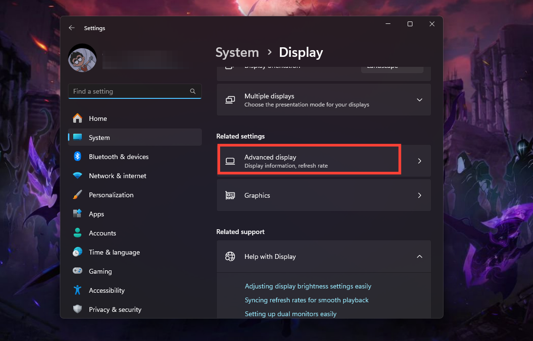Image resolution: width=533 pixels, height=341 pixels.
Task: Click the Graphics row chevron arrow
Action: click(420, 195)
